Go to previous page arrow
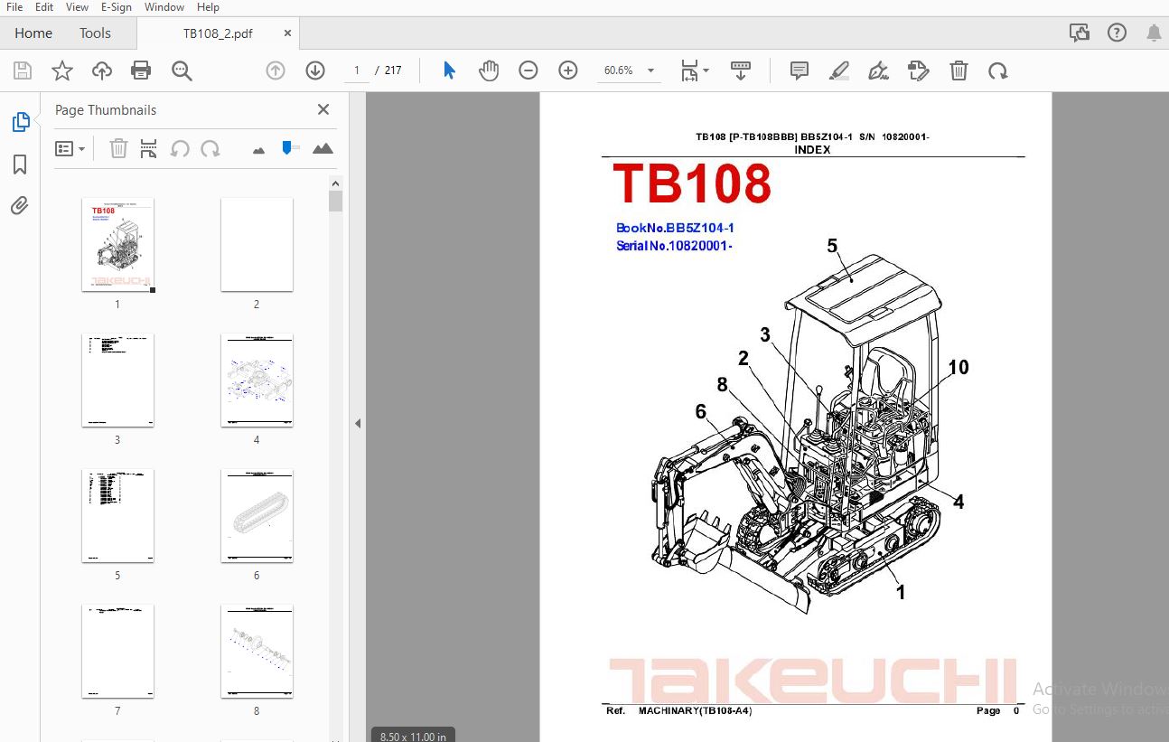This screenshot has height=742, width=1169. [276, 70]
